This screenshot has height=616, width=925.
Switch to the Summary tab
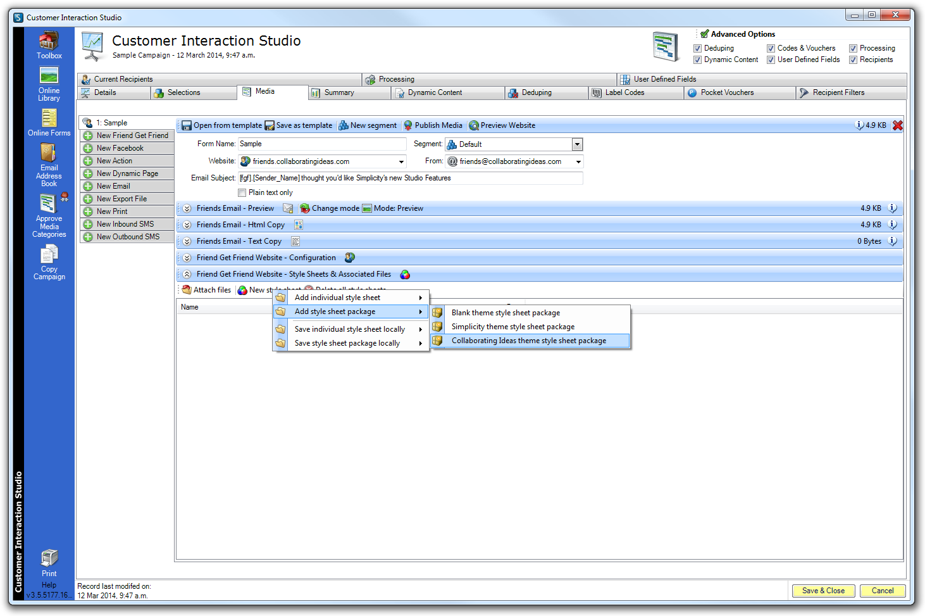[x=349, y=92]
